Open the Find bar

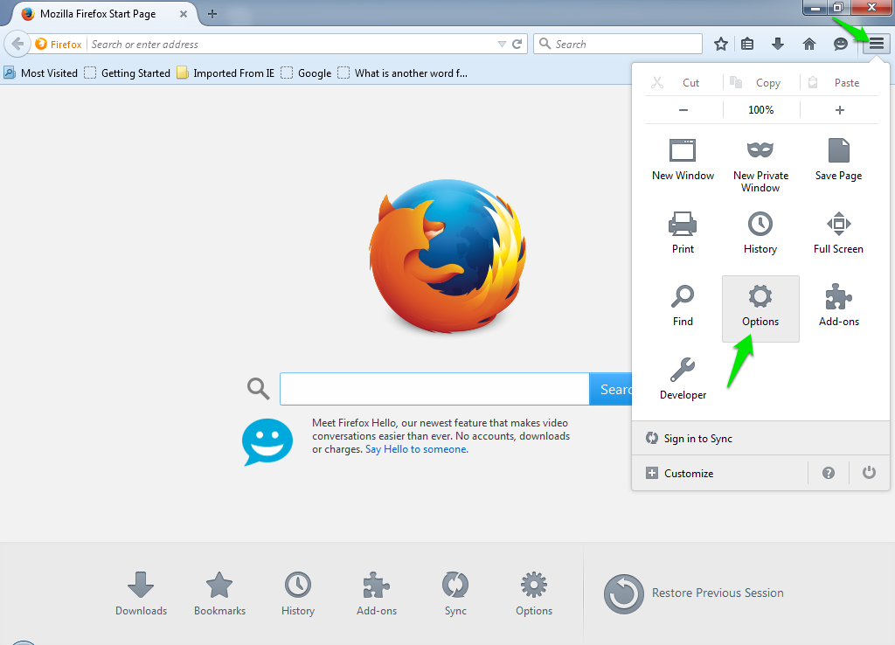682,303
